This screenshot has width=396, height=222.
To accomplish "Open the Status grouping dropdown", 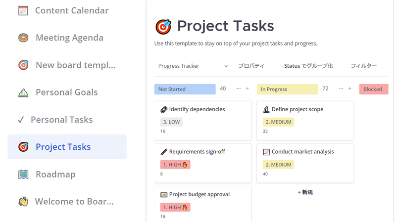I will coord(308,66).
